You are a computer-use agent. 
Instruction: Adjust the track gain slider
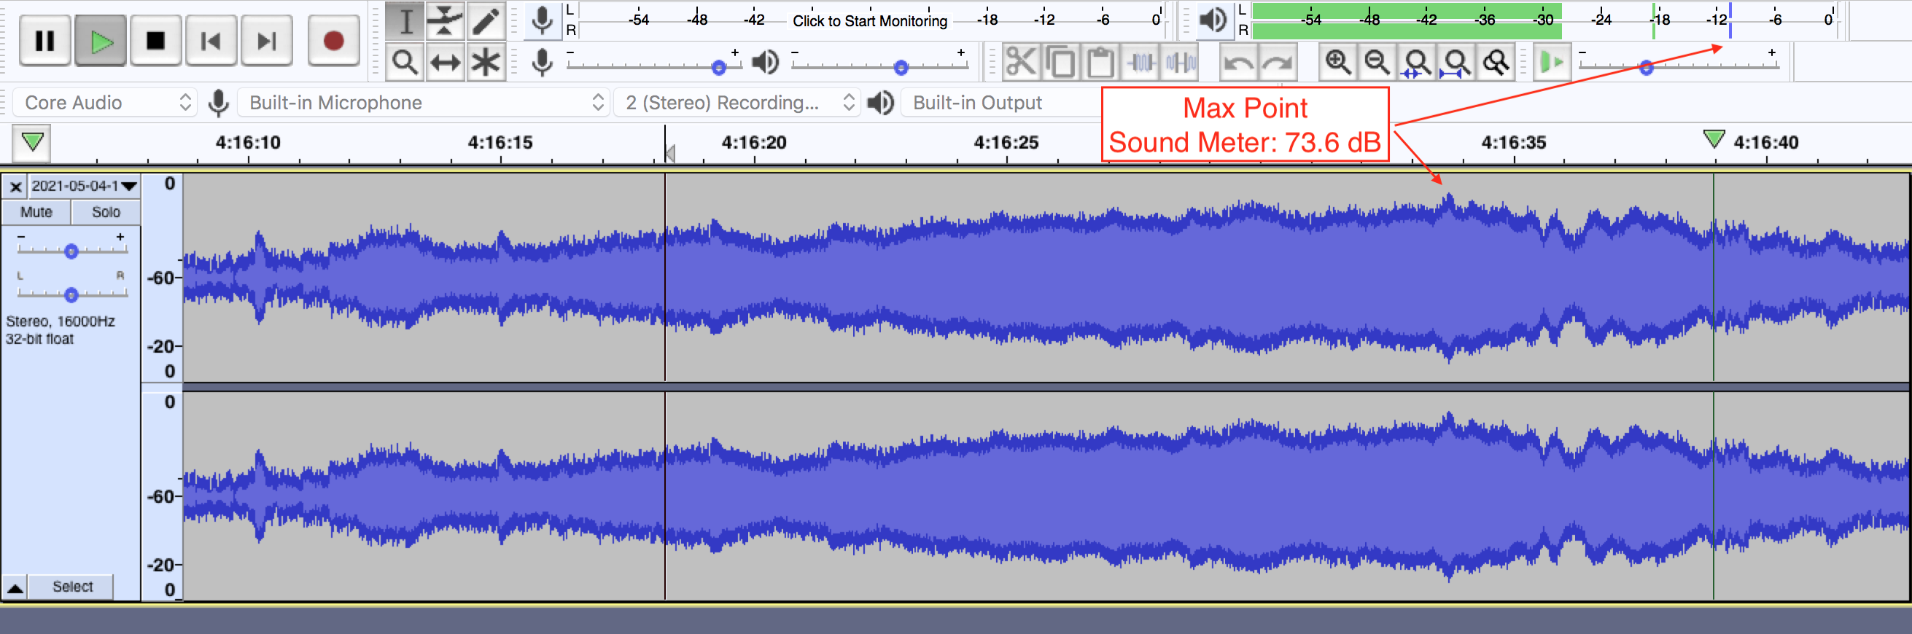coord(71,251)
